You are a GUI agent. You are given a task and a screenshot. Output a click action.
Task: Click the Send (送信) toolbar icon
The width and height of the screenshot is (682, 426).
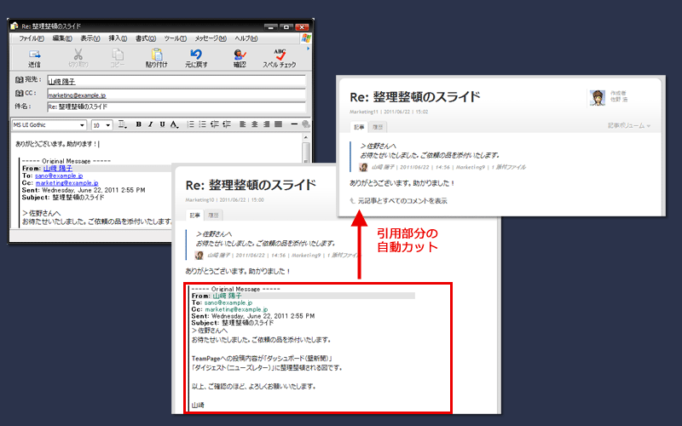point(34,58)
